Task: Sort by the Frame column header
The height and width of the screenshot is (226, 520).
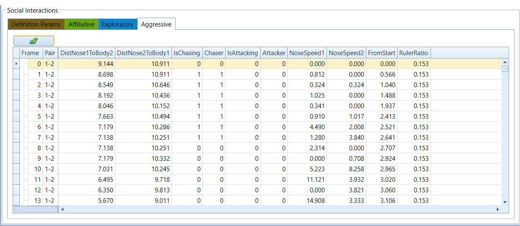Action: pos(30,53)
